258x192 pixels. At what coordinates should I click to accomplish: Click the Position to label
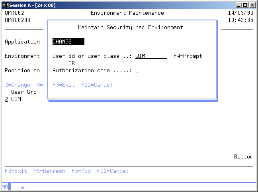[22, 71]
